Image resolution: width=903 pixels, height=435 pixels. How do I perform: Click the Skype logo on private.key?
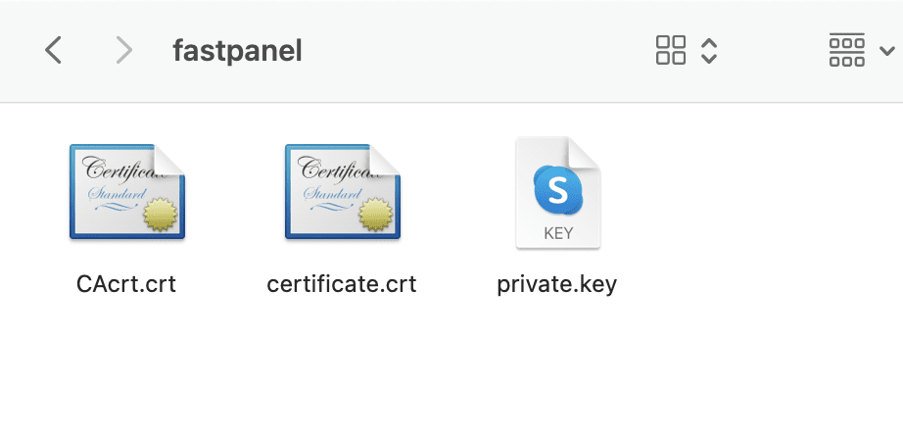(557, 190)
